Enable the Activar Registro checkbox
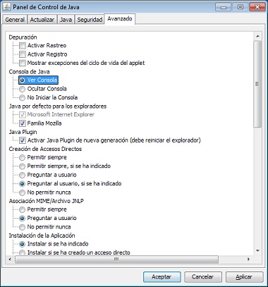Image resolution: width=268 pixels, height=287 pixels. tap(23, 54)
